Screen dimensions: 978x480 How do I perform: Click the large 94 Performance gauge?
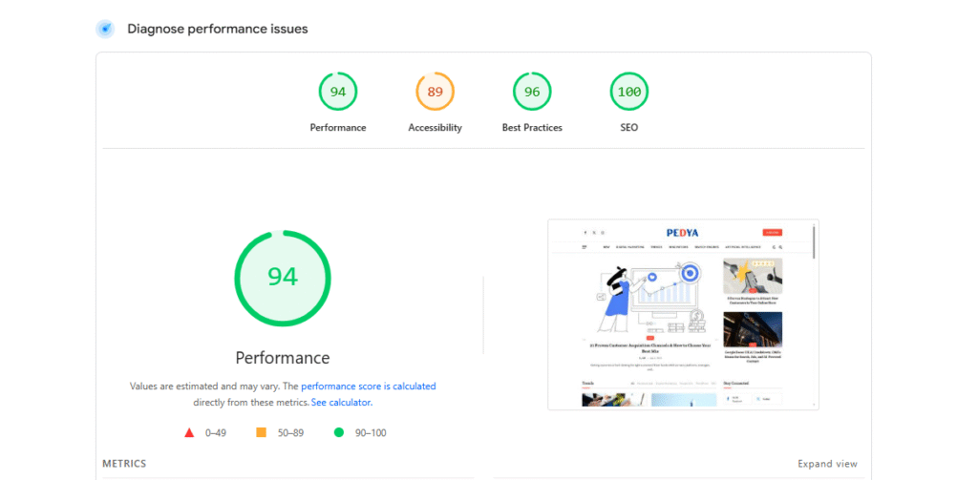tap(283, 278)
